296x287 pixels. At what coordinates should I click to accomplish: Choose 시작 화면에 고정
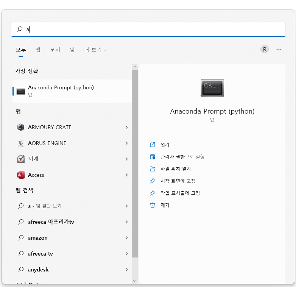pyautogui.click(x=178, y=181)
